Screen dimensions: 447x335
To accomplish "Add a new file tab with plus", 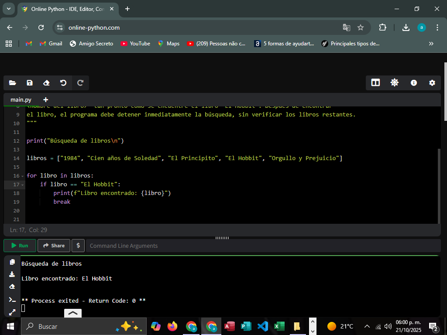I will 46,99.
